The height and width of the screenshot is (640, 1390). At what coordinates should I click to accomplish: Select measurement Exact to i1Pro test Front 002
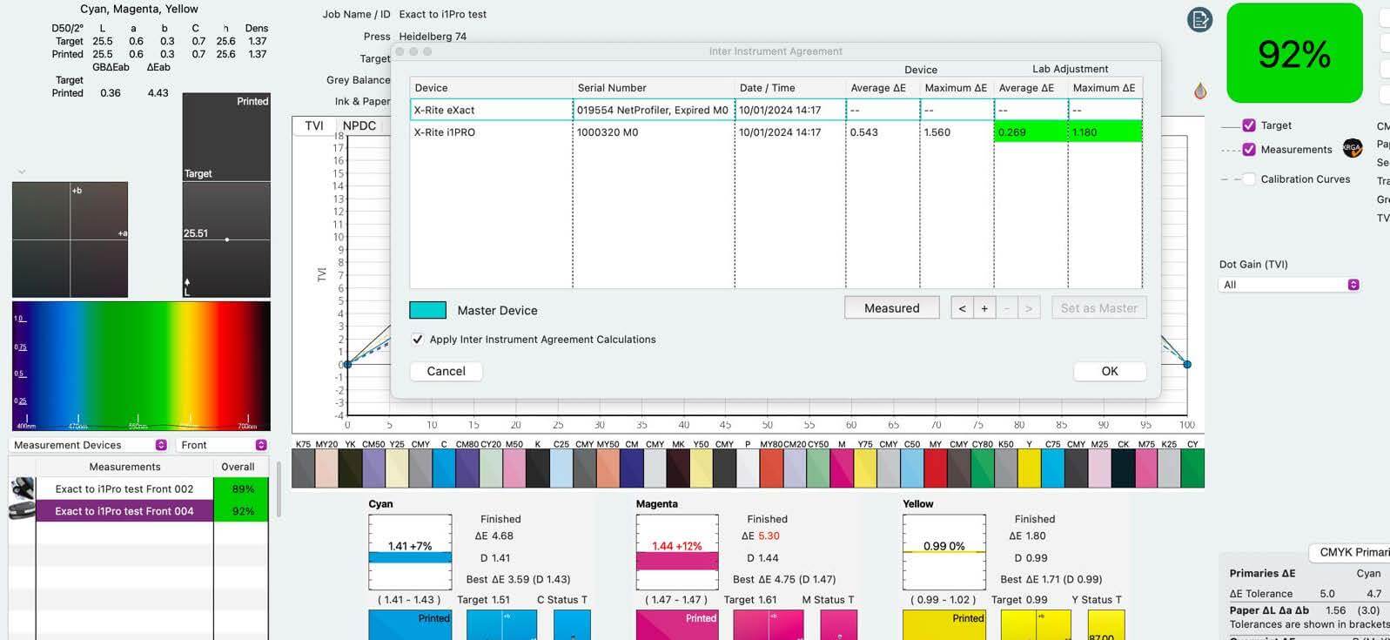[124, 489]
